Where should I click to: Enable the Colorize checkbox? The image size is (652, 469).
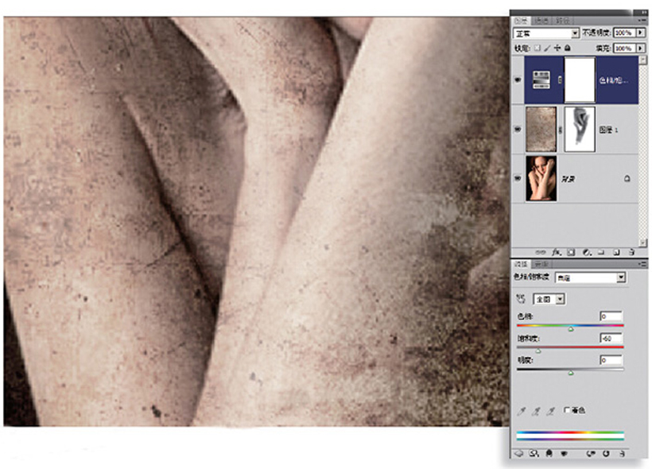coord(567,410)
